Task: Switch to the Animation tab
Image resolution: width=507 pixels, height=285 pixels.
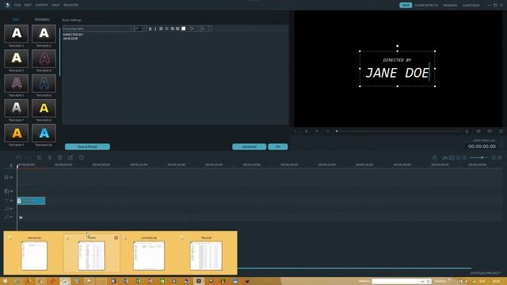Action: point(42,19)
